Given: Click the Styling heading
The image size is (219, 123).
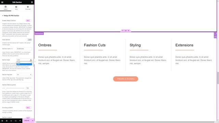Looking at the screenshot, I should click(x=135, y=45).
